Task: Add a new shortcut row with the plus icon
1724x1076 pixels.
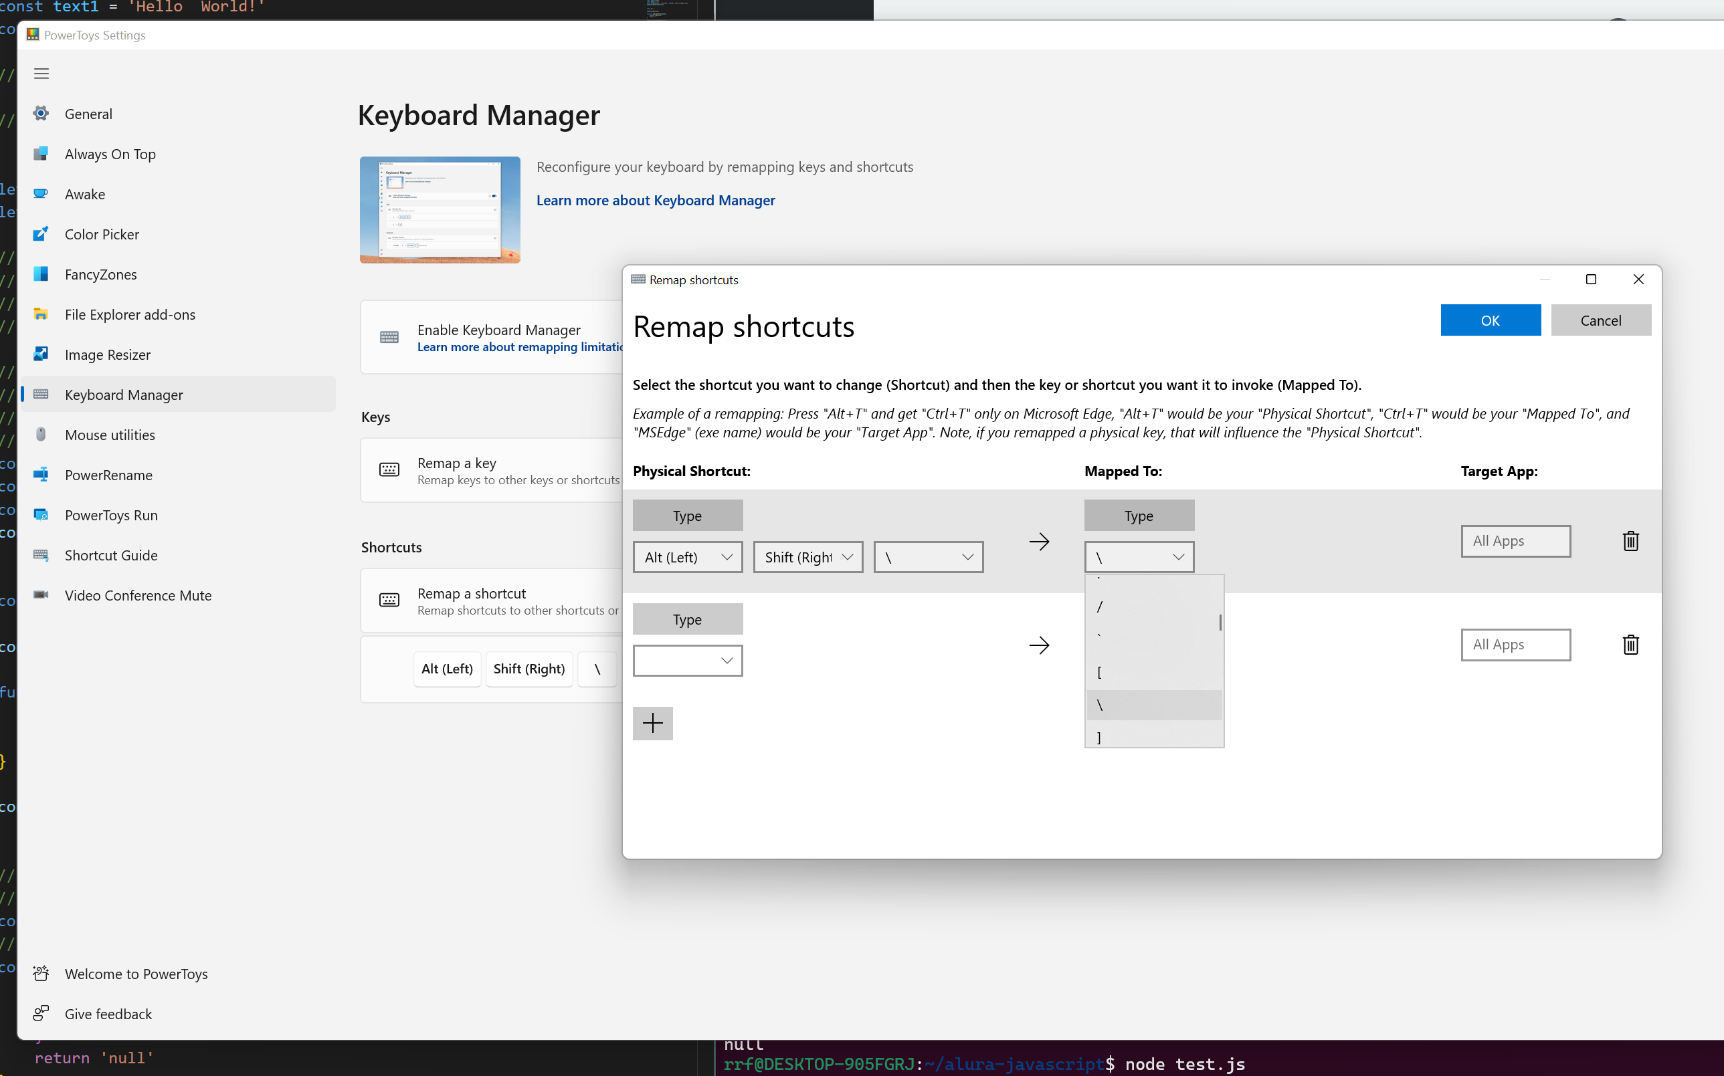Action: 652,723
